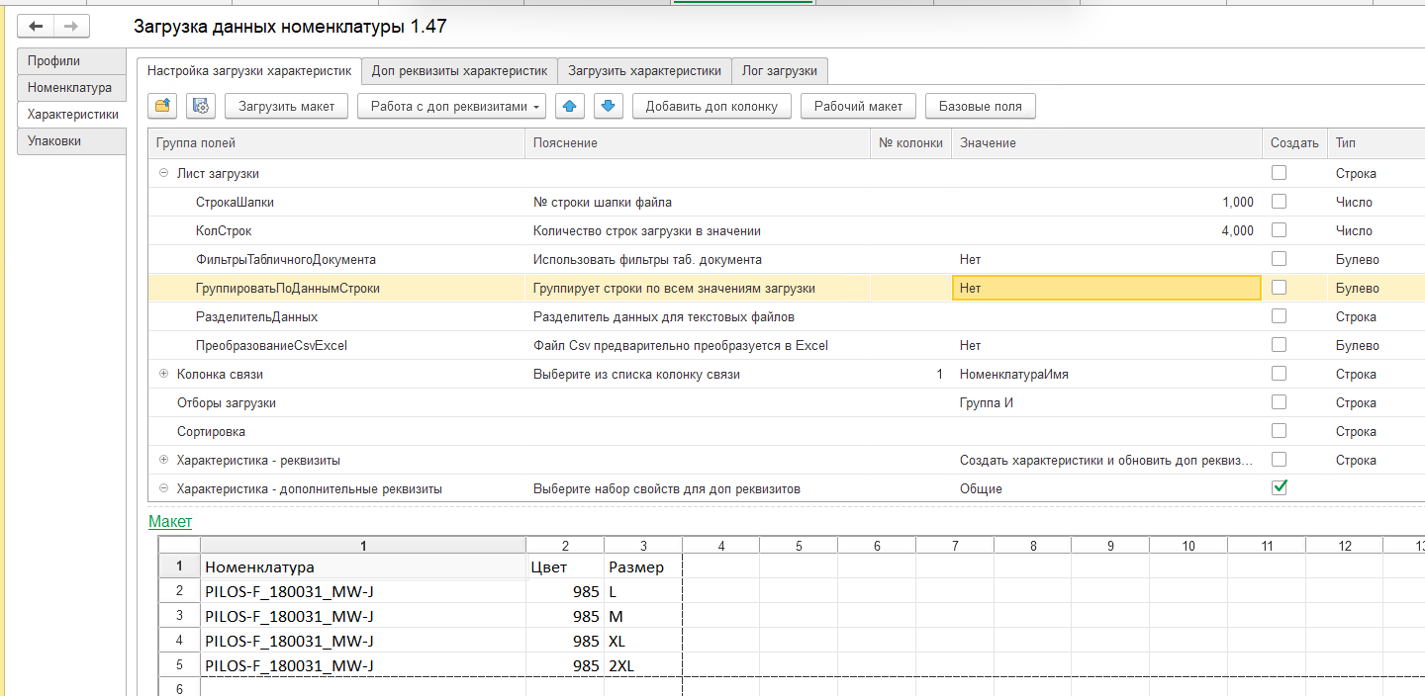The image size is (1425, 696).
Task: Go forward with the right arrow
Action: [x=70, y=27]
